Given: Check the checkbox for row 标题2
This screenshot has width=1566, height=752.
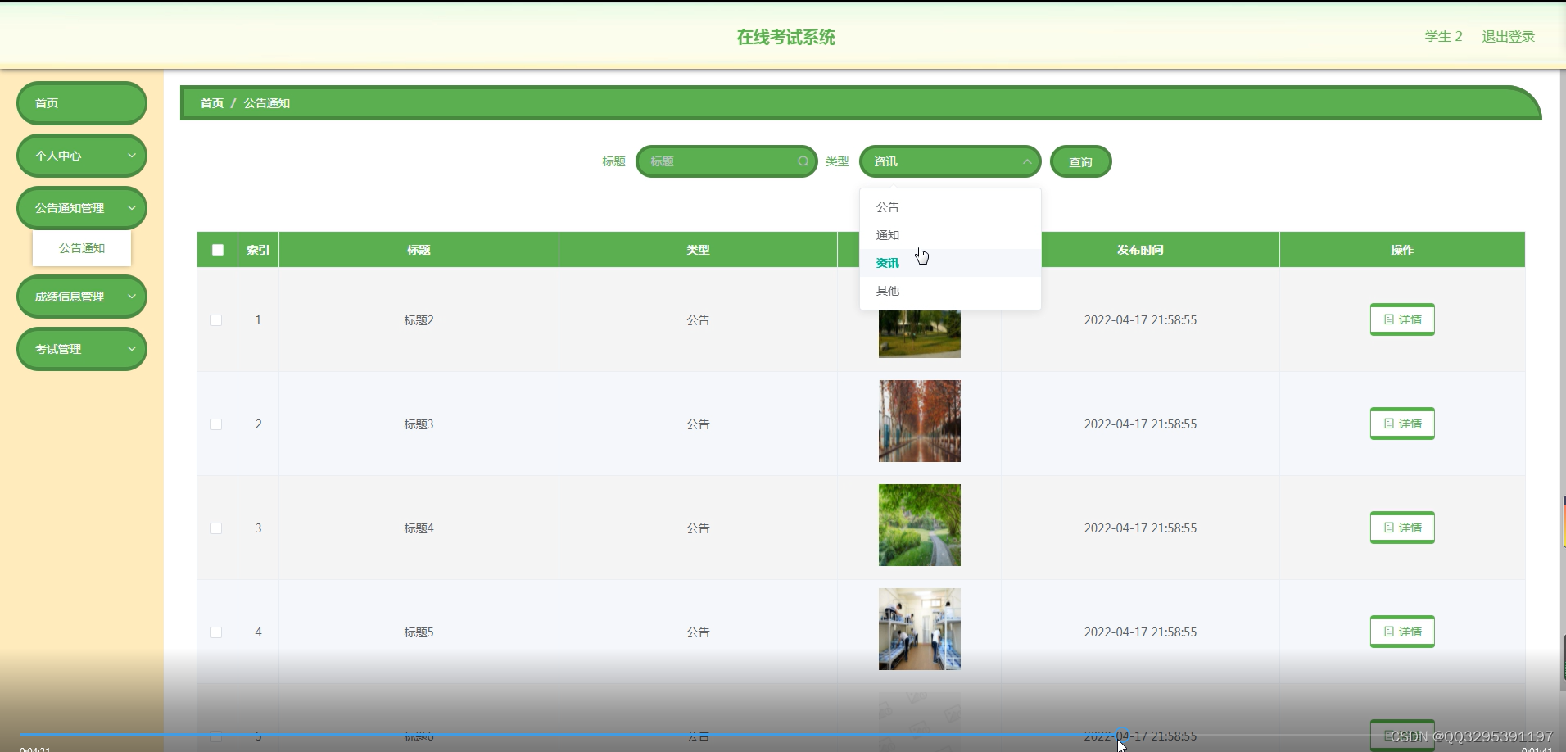Looking at the screenshot, I should (x=216, y=320).
